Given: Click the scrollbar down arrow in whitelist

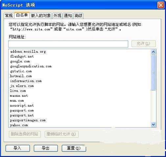Looking at the screenshot, I should (x=153, y=124).
